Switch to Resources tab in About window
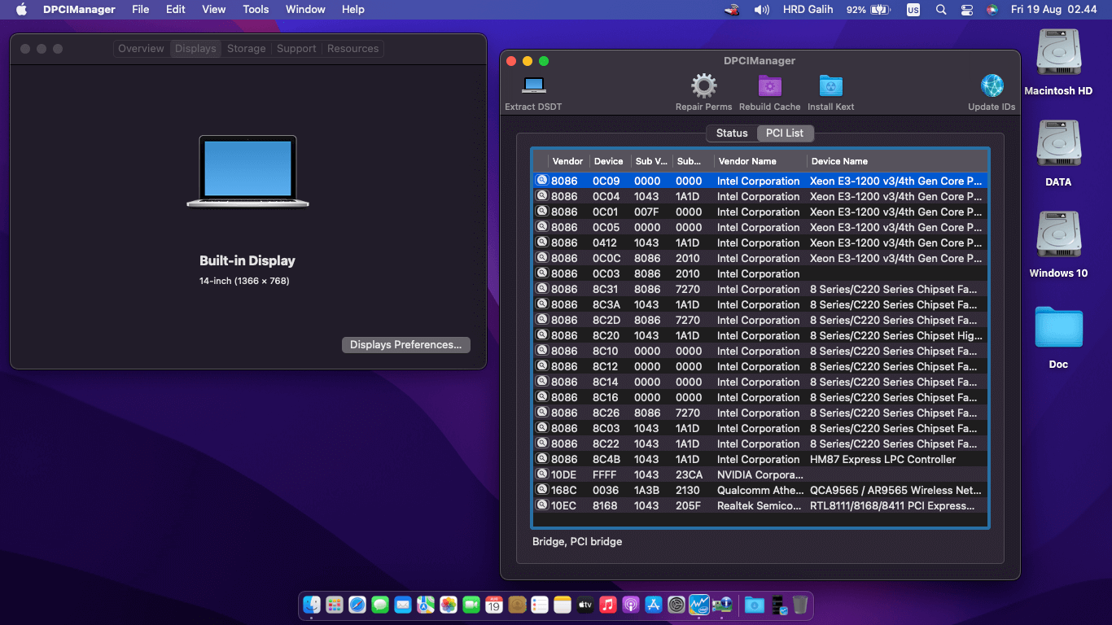Screen dimensions: 1112x625 [352, 49]
